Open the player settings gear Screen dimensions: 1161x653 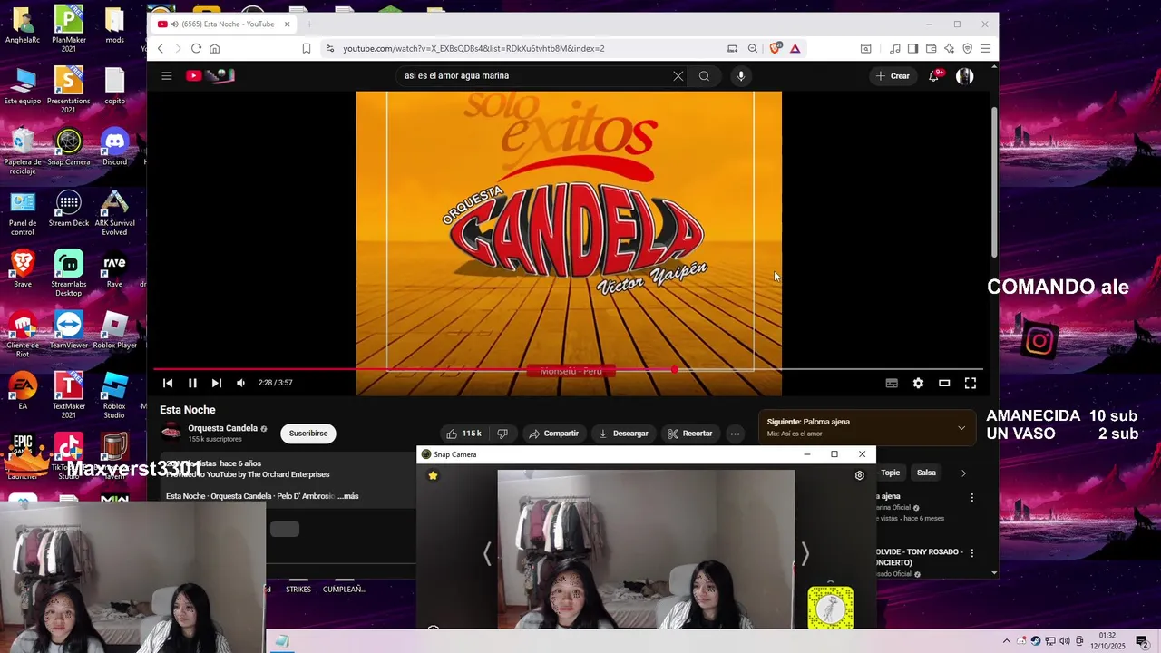(918, 384)
